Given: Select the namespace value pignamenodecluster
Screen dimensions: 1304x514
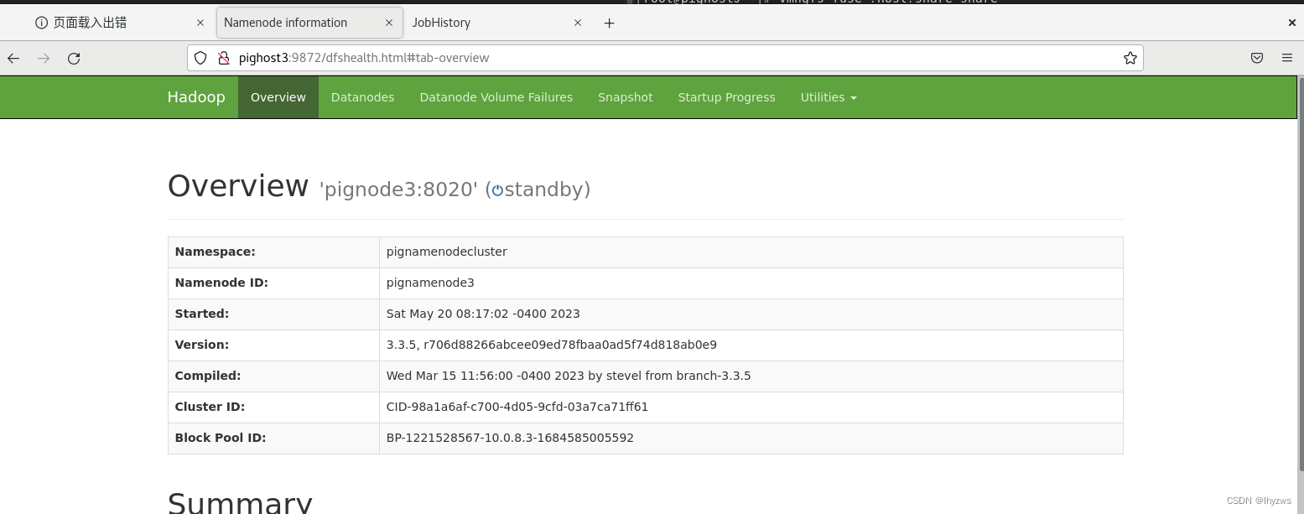Looking at the screenshot, I should point(447,252).
